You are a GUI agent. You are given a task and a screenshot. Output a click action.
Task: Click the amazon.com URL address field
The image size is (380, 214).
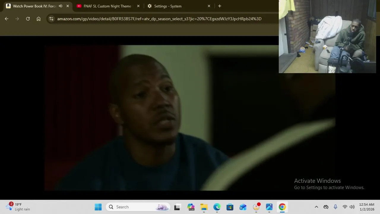[x=159, y=19]
